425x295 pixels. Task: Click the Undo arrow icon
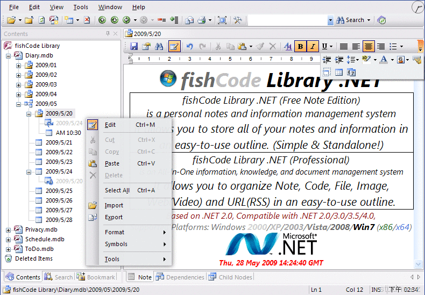190,47
